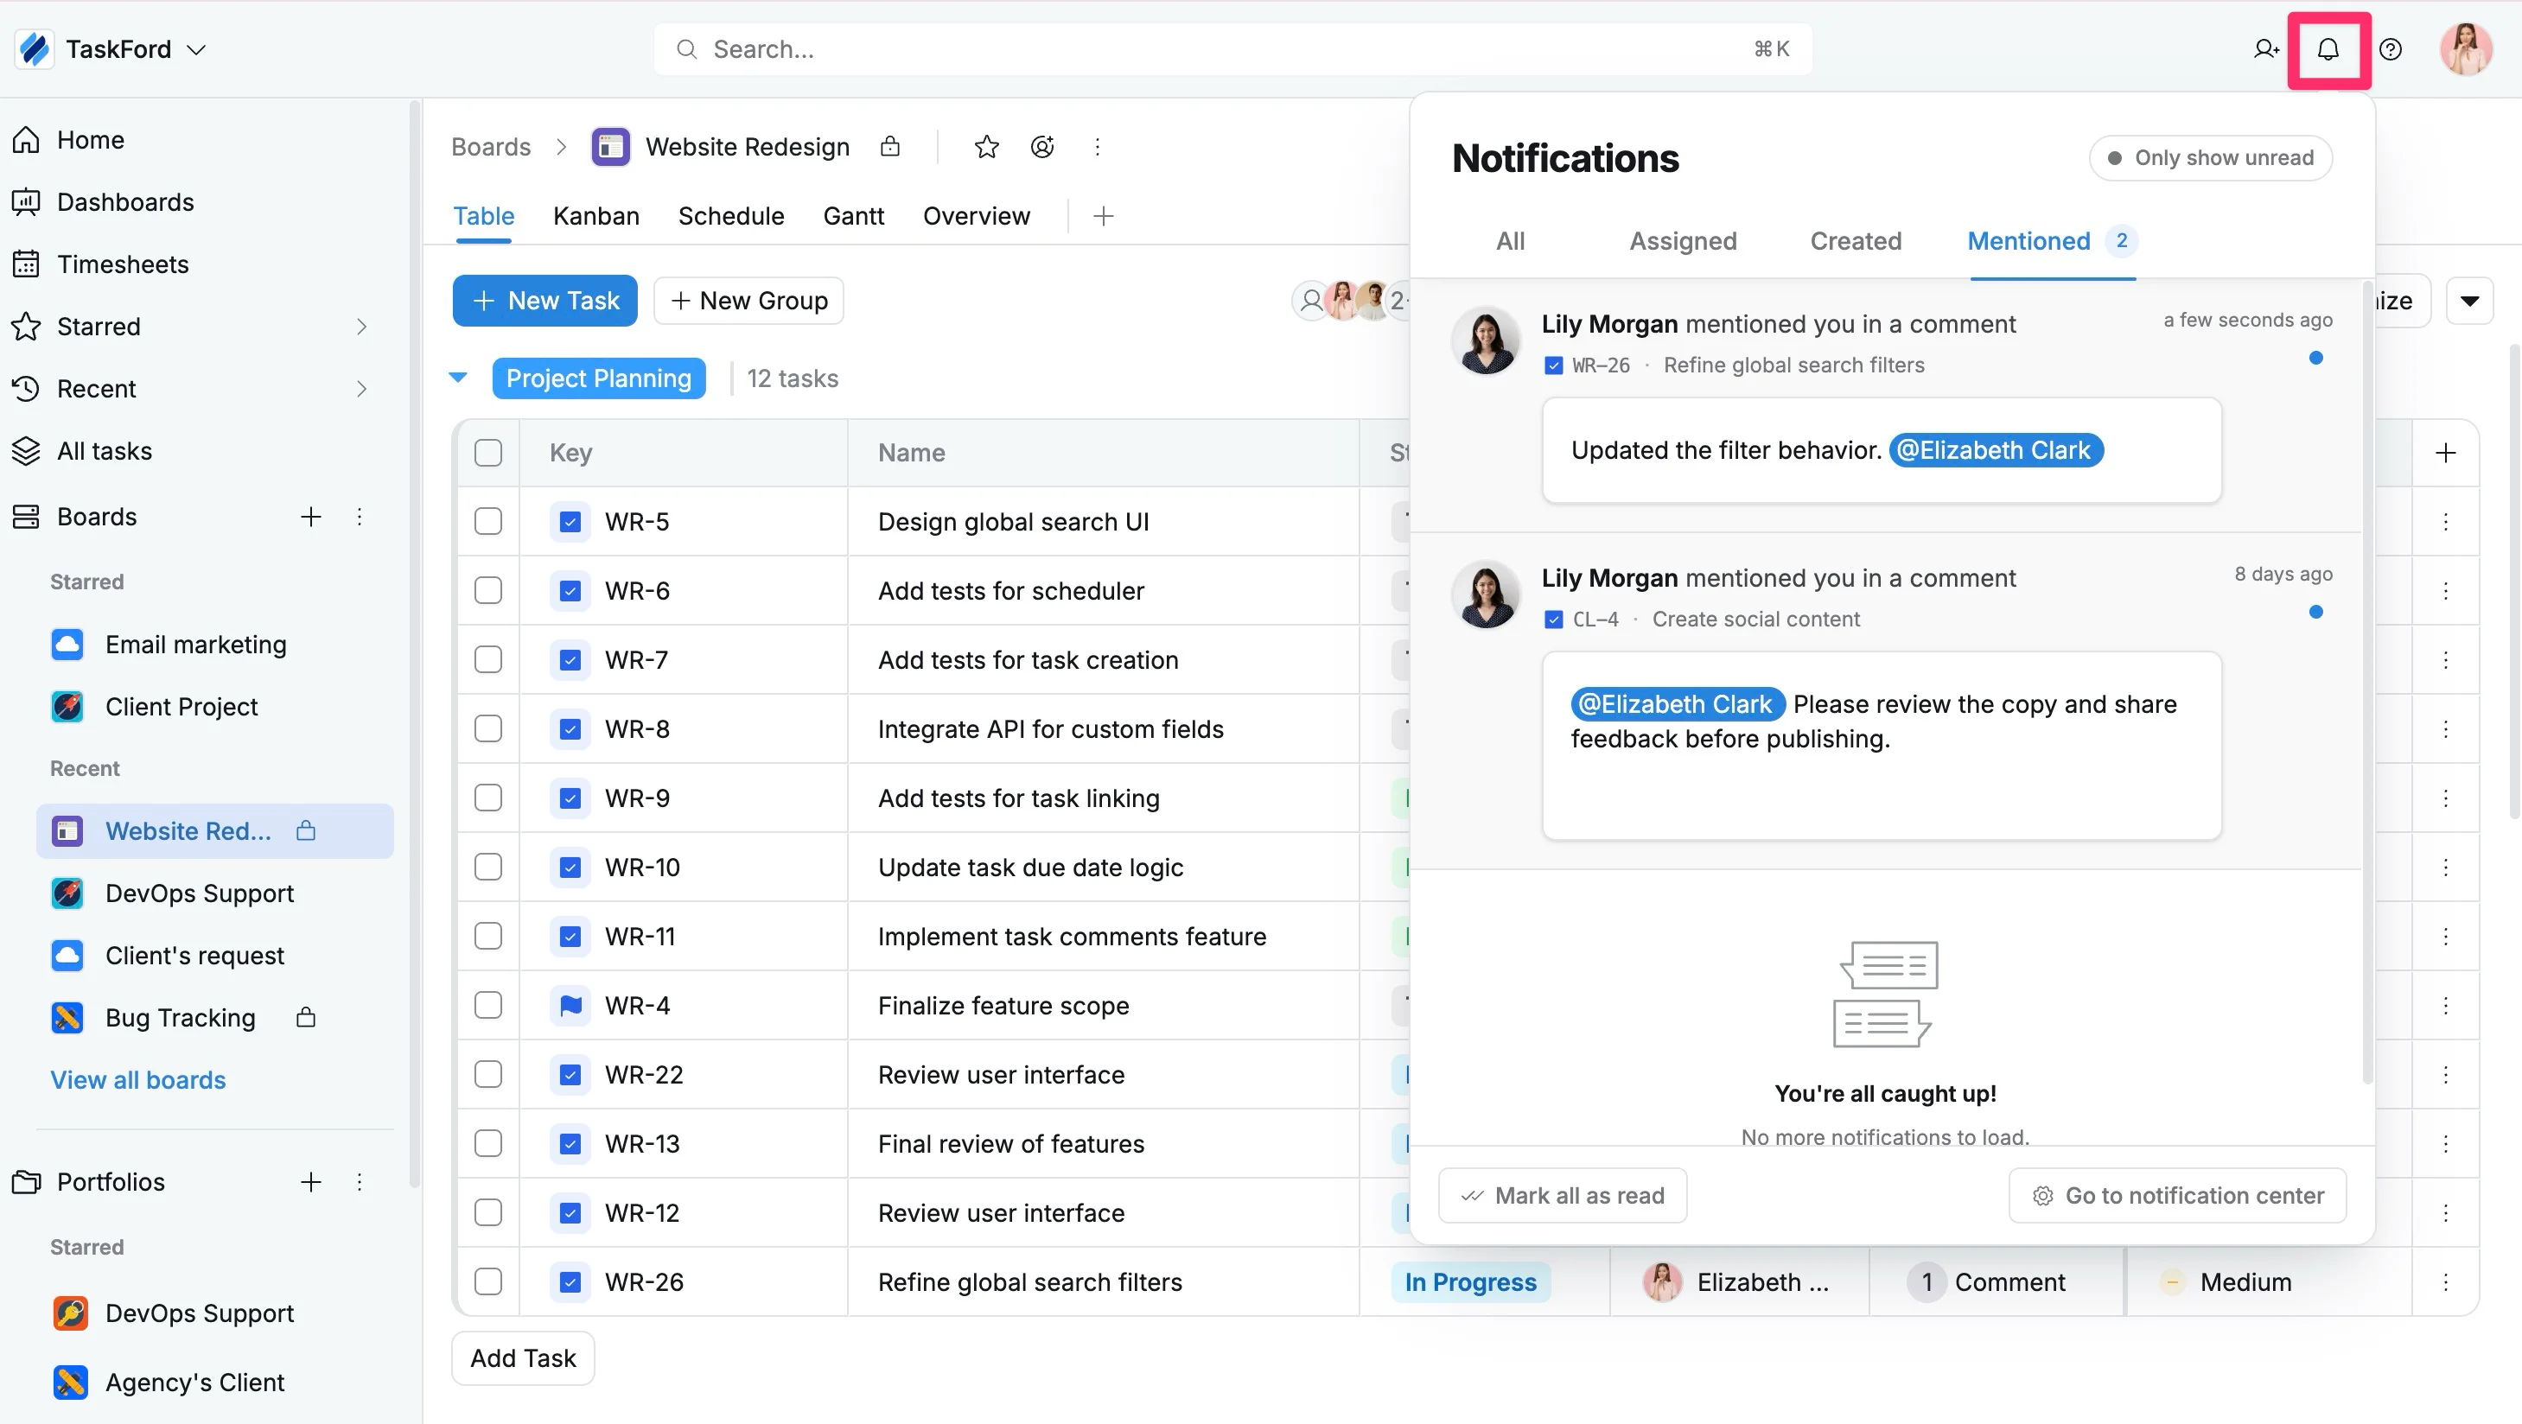Open the notifications bell icon
The width and height of the screenshot is (2522, 1424).
point(2328,49)
